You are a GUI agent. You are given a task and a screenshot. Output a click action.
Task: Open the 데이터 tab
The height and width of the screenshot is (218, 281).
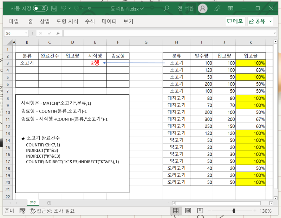(x=109, y=21)
